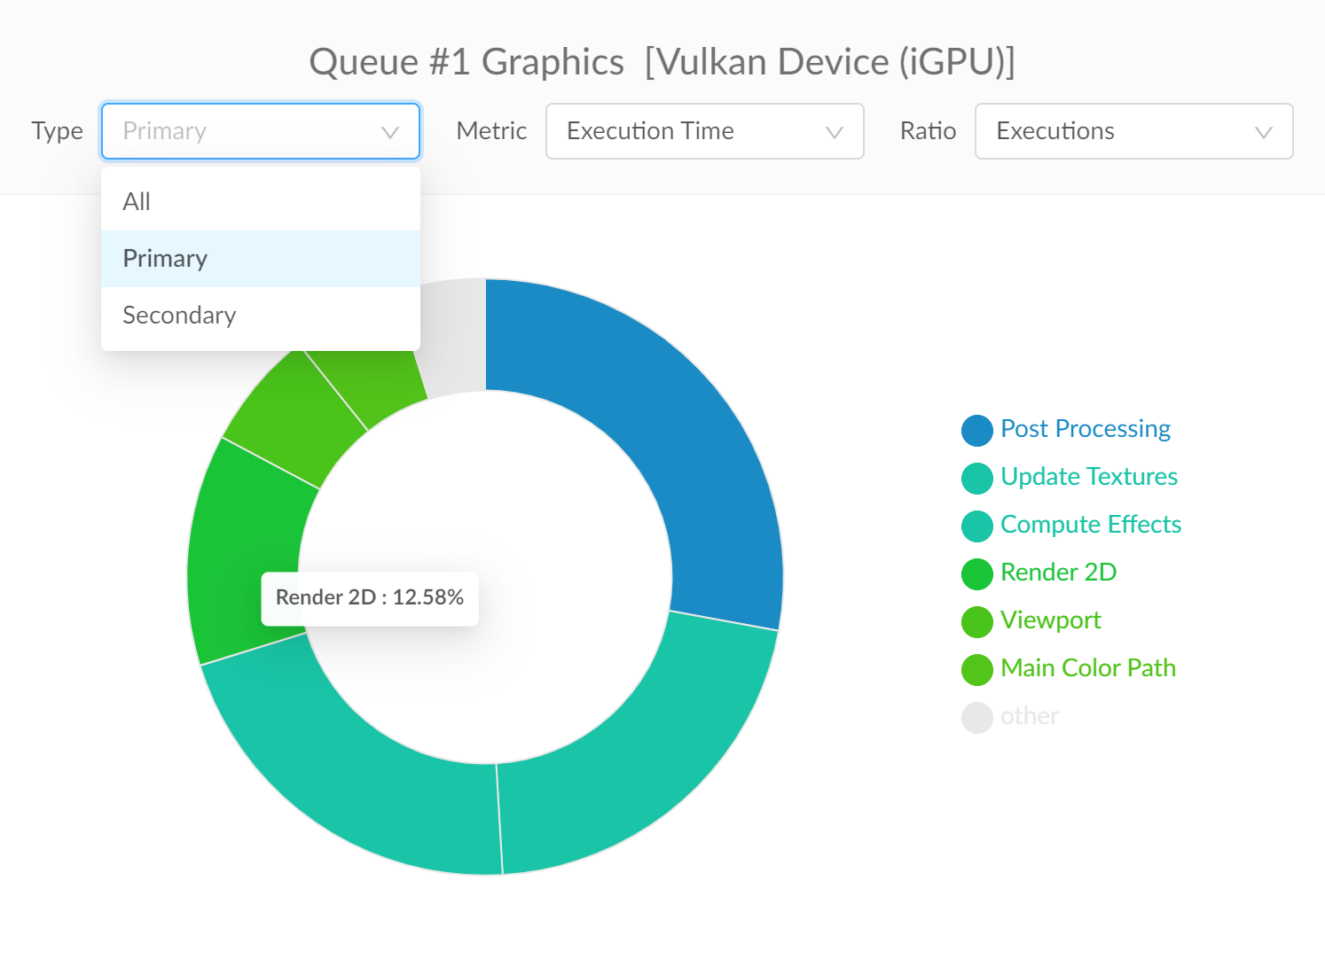Toggle Compute Effects legend entry
This screenshot has width=1325, height=959.
[x=1071, y=525]
